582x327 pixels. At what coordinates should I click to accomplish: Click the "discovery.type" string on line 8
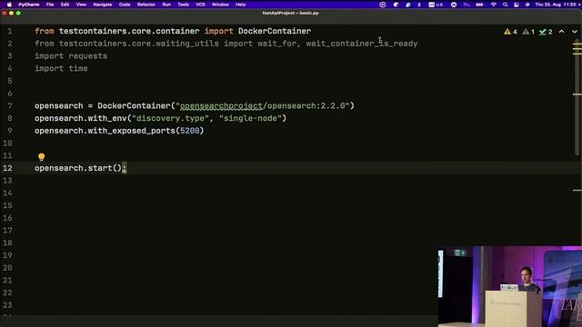coord(170,118)
